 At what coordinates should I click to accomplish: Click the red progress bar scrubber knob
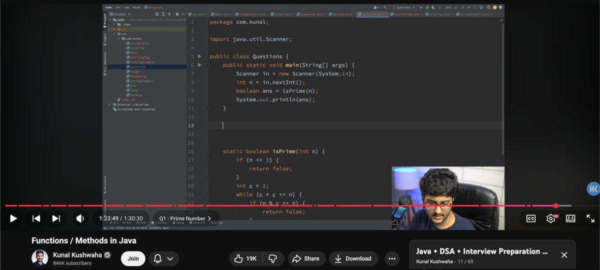tap(555, 205)
